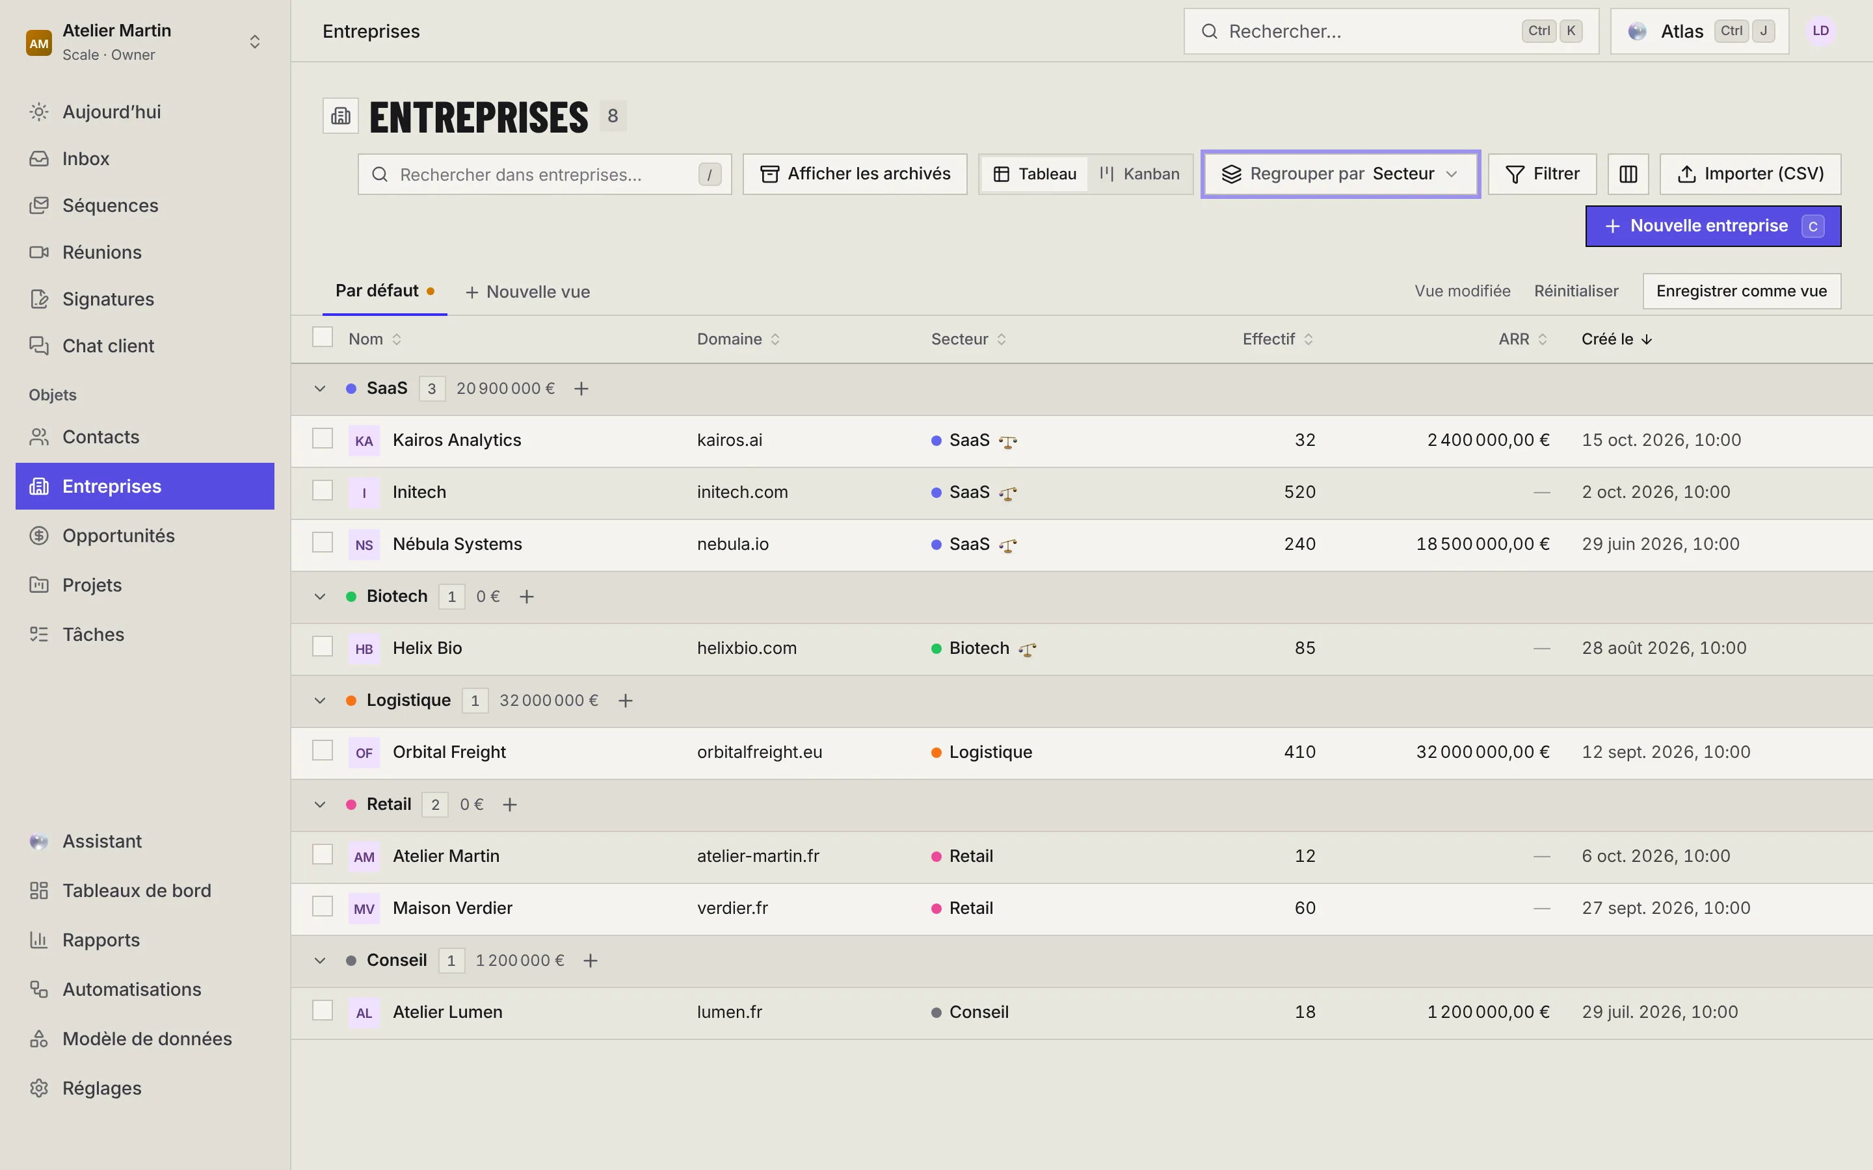This screenshot has width=1873, height=1170.
Task: Select the Par défaut view tab
Action: (384, 291)
